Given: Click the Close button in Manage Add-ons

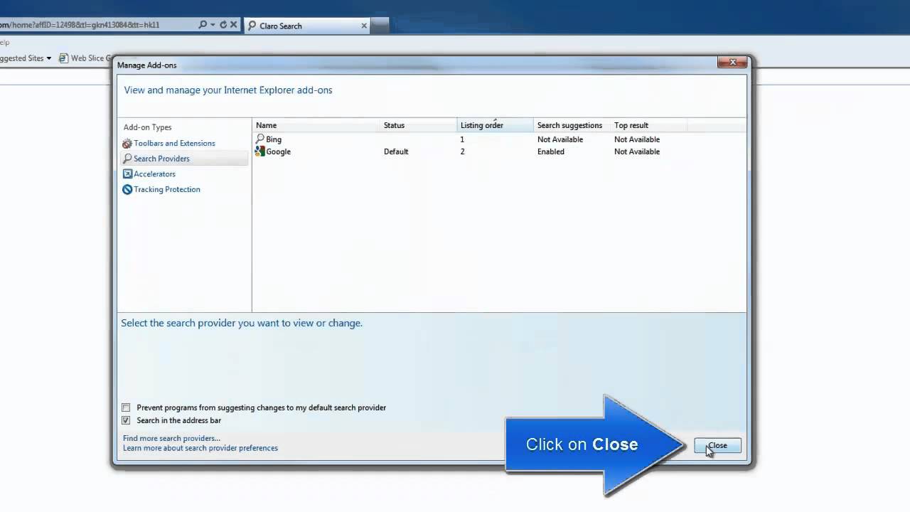Looking at the screenshot, I should [x=717, y=446].
